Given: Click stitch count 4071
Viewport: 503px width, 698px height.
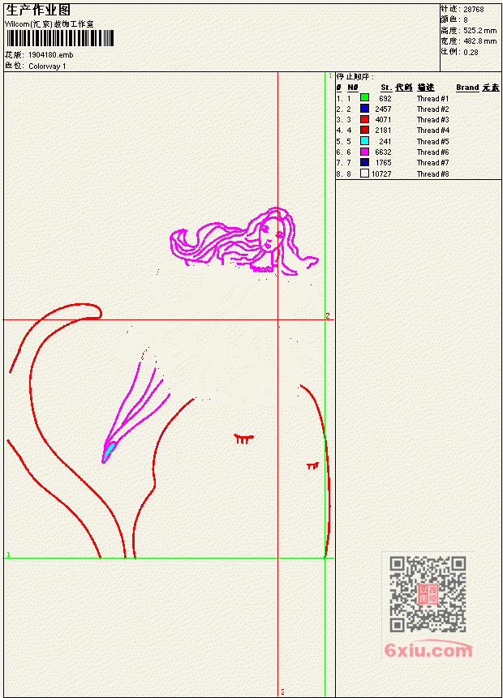Looking at the screenshot, I should pos(383,120).
